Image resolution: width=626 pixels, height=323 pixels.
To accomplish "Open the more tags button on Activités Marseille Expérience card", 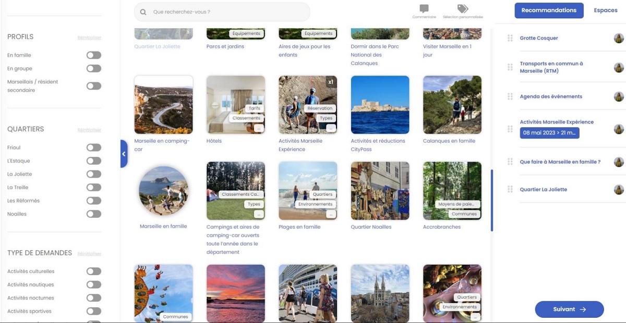I will click(x=331, y=128).
